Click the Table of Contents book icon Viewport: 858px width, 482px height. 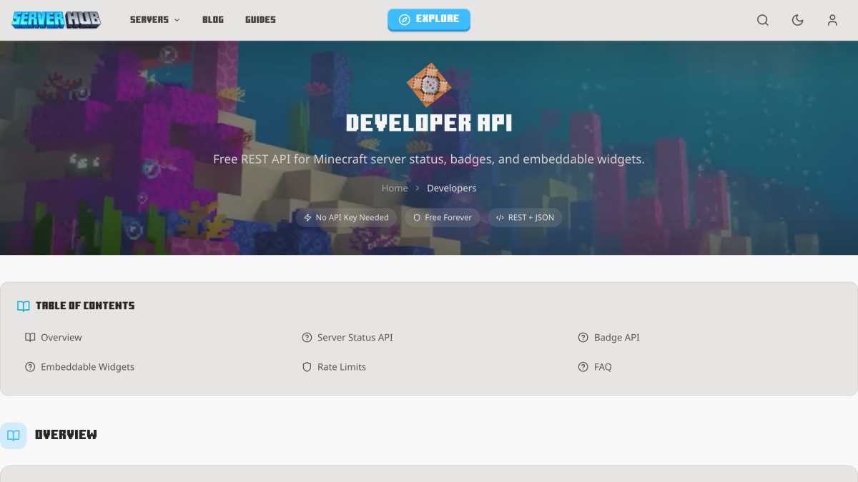[x=24, y=306]
